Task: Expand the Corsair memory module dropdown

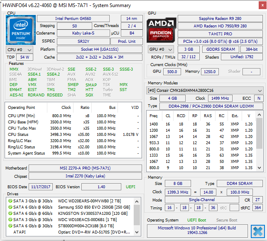Action: pos(205,91)
